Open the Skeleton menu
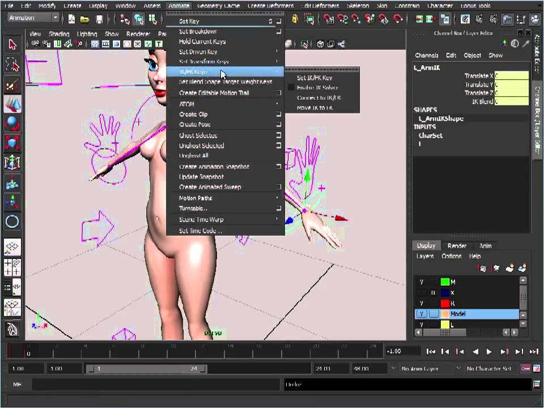Viewport: 544px width, 408px height. pyautogui.click(x=358, y=6)
